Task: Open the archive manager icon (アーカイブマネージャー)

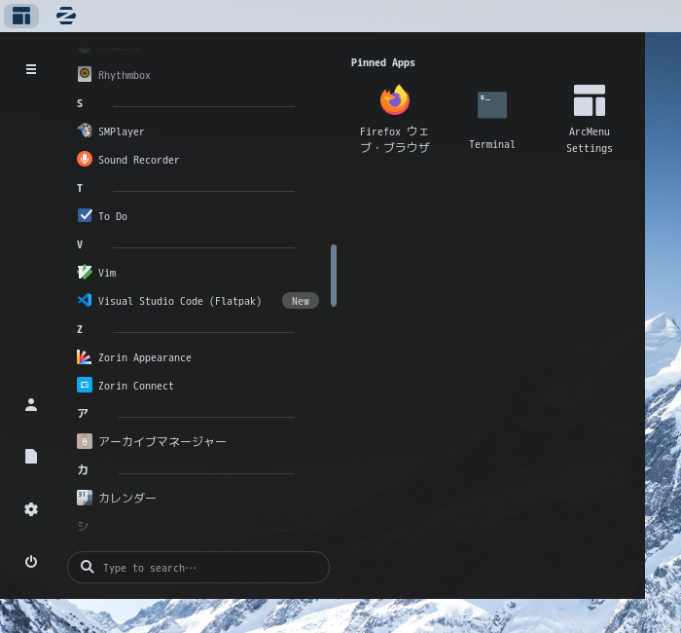Action: coord(85,441)
